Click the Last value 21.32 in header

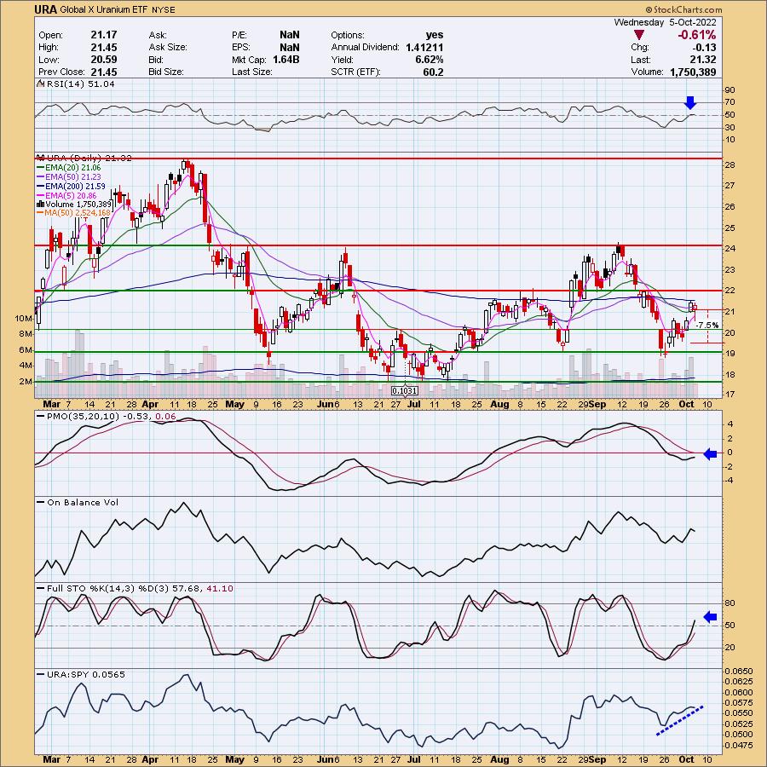click(x=703, y=60)
